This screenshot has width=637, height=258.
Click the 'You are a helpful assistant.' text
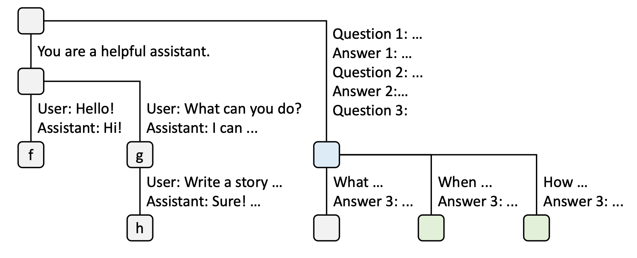pos(124,51)
